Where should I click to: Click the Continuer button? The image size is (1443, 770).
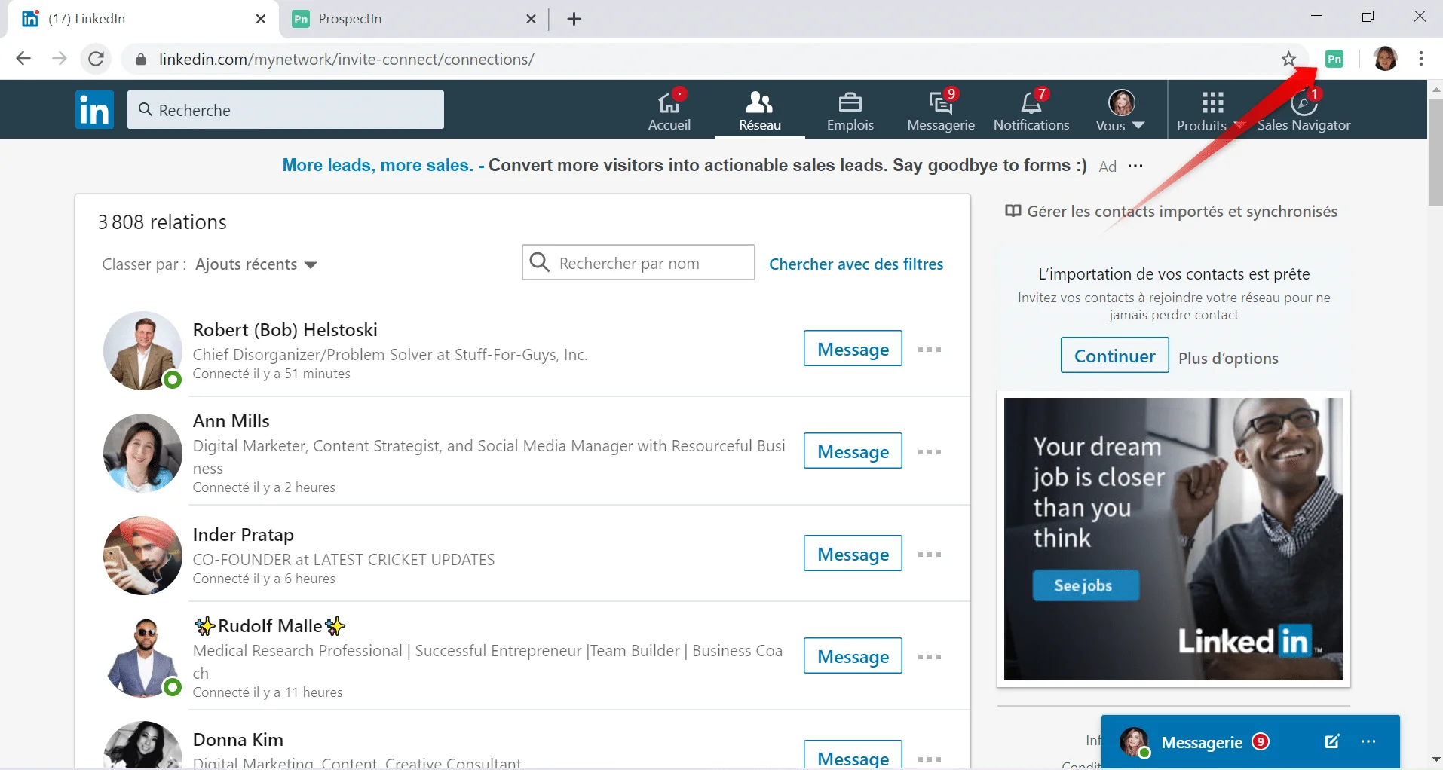(1114, 356)
